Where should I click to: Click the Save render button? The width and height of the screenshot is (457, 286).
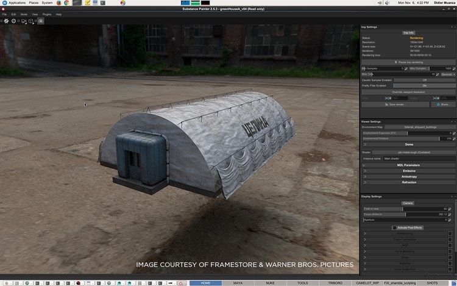(x=396, y=104)
